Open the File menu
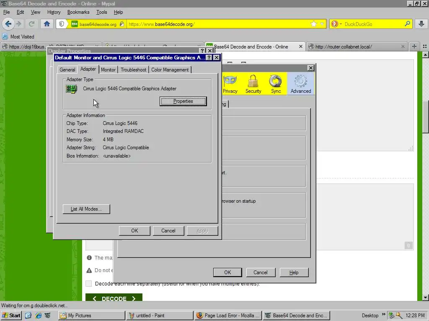The height and width of the screenshot is (321, 429). 6,12
